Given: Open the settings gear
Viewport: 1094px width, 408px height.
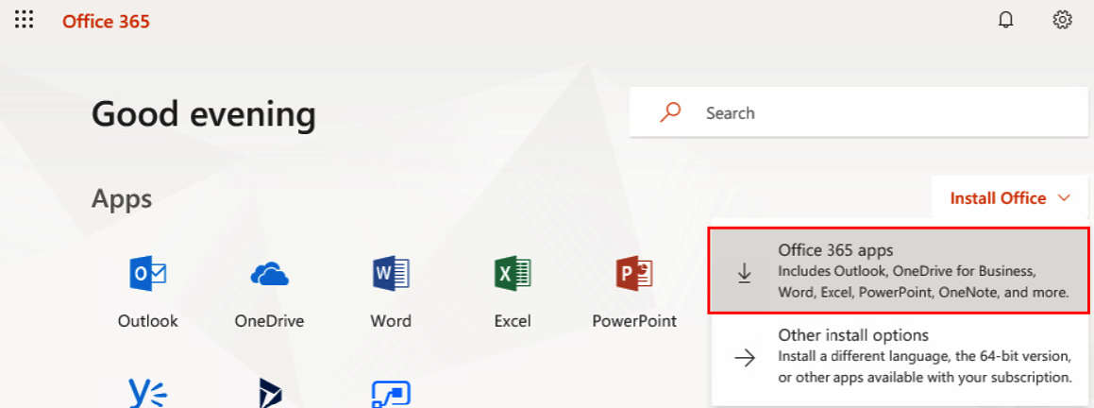Looking at the screenshot, I should tap(1062, 20).
